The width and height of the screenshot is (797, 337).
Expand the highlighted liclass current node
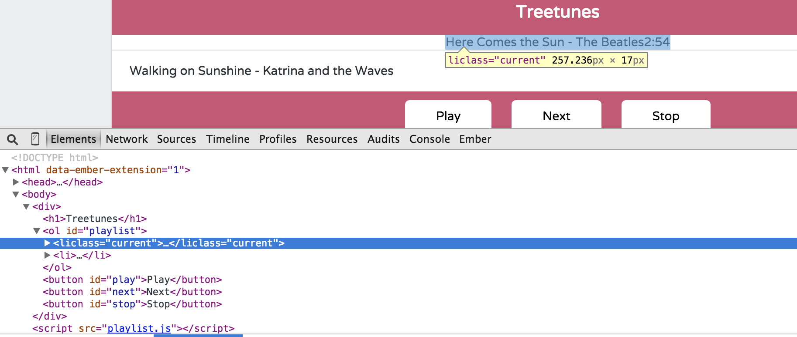(48, 243)
